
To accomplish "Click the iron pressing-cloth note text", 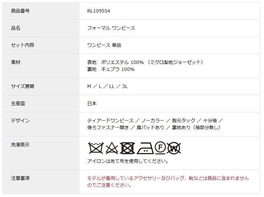I will (128, 161).
